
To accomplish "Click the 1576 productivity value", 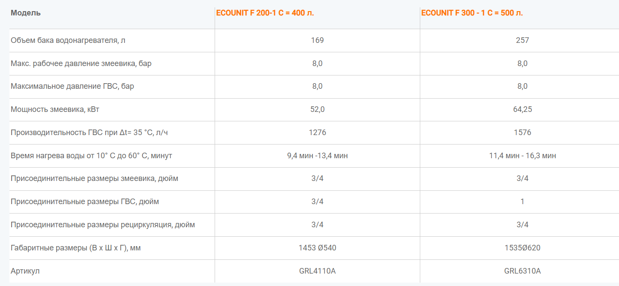I will pyautogui.click(x=522, y=132).
